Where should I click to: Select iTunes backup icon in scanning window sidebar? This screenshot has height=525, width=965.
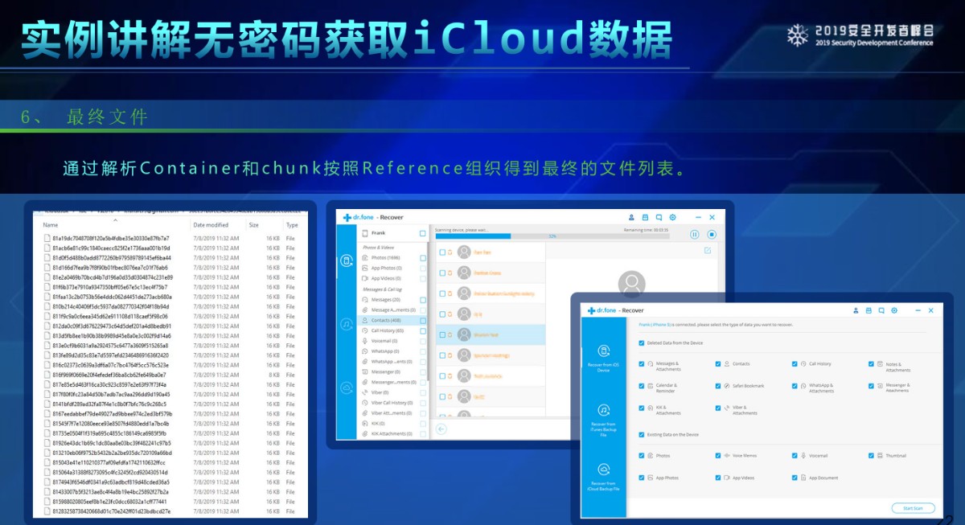click(347, 324)
